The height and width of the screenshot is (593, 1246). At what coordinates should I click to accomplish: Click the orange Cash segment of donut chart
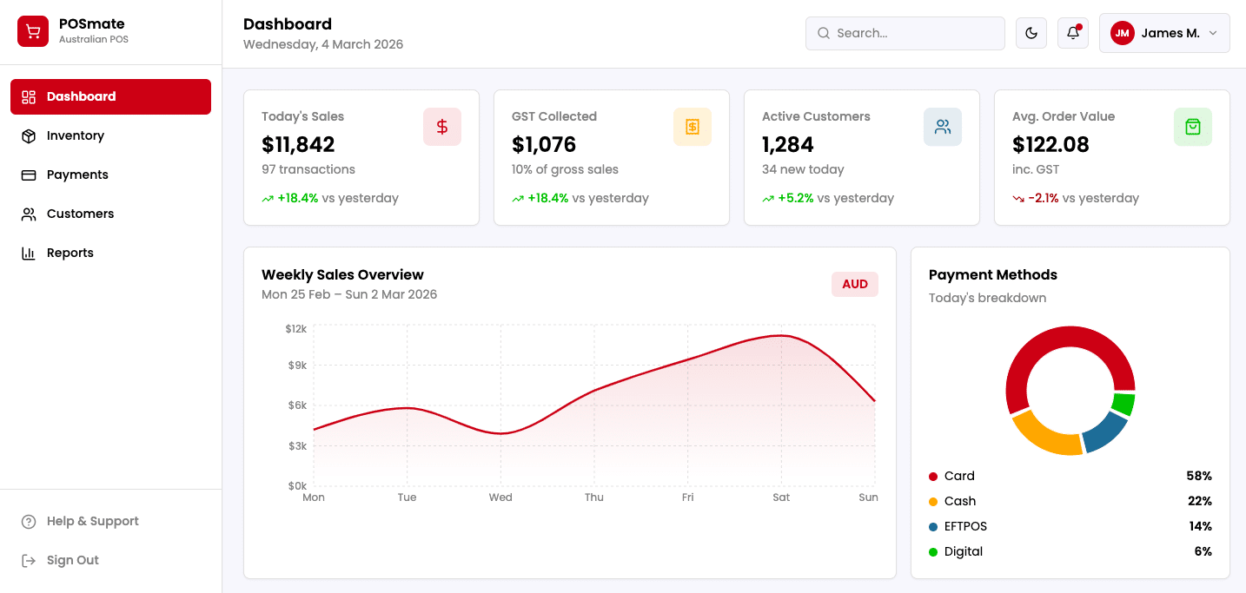[1044, 436]
